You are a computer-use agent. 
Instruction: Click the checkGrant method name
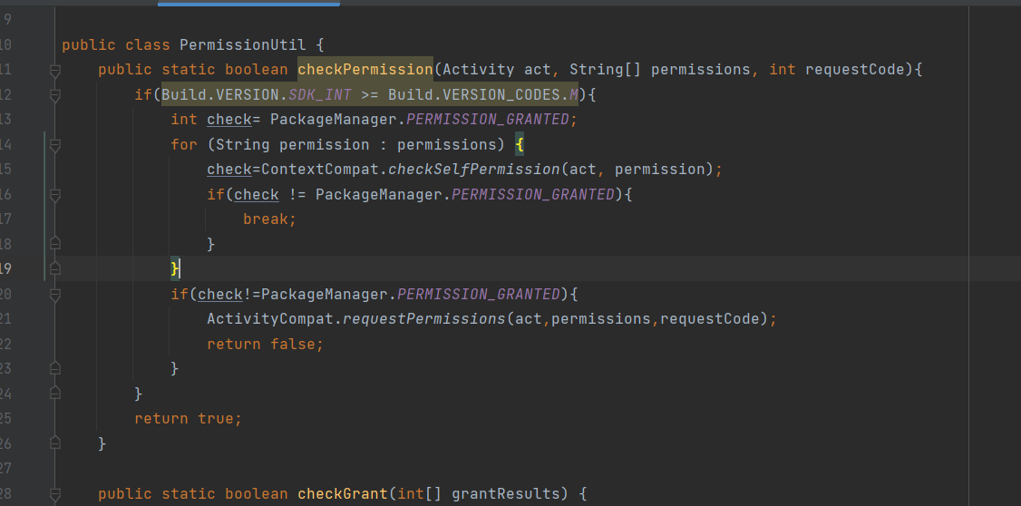click(333, 494)
